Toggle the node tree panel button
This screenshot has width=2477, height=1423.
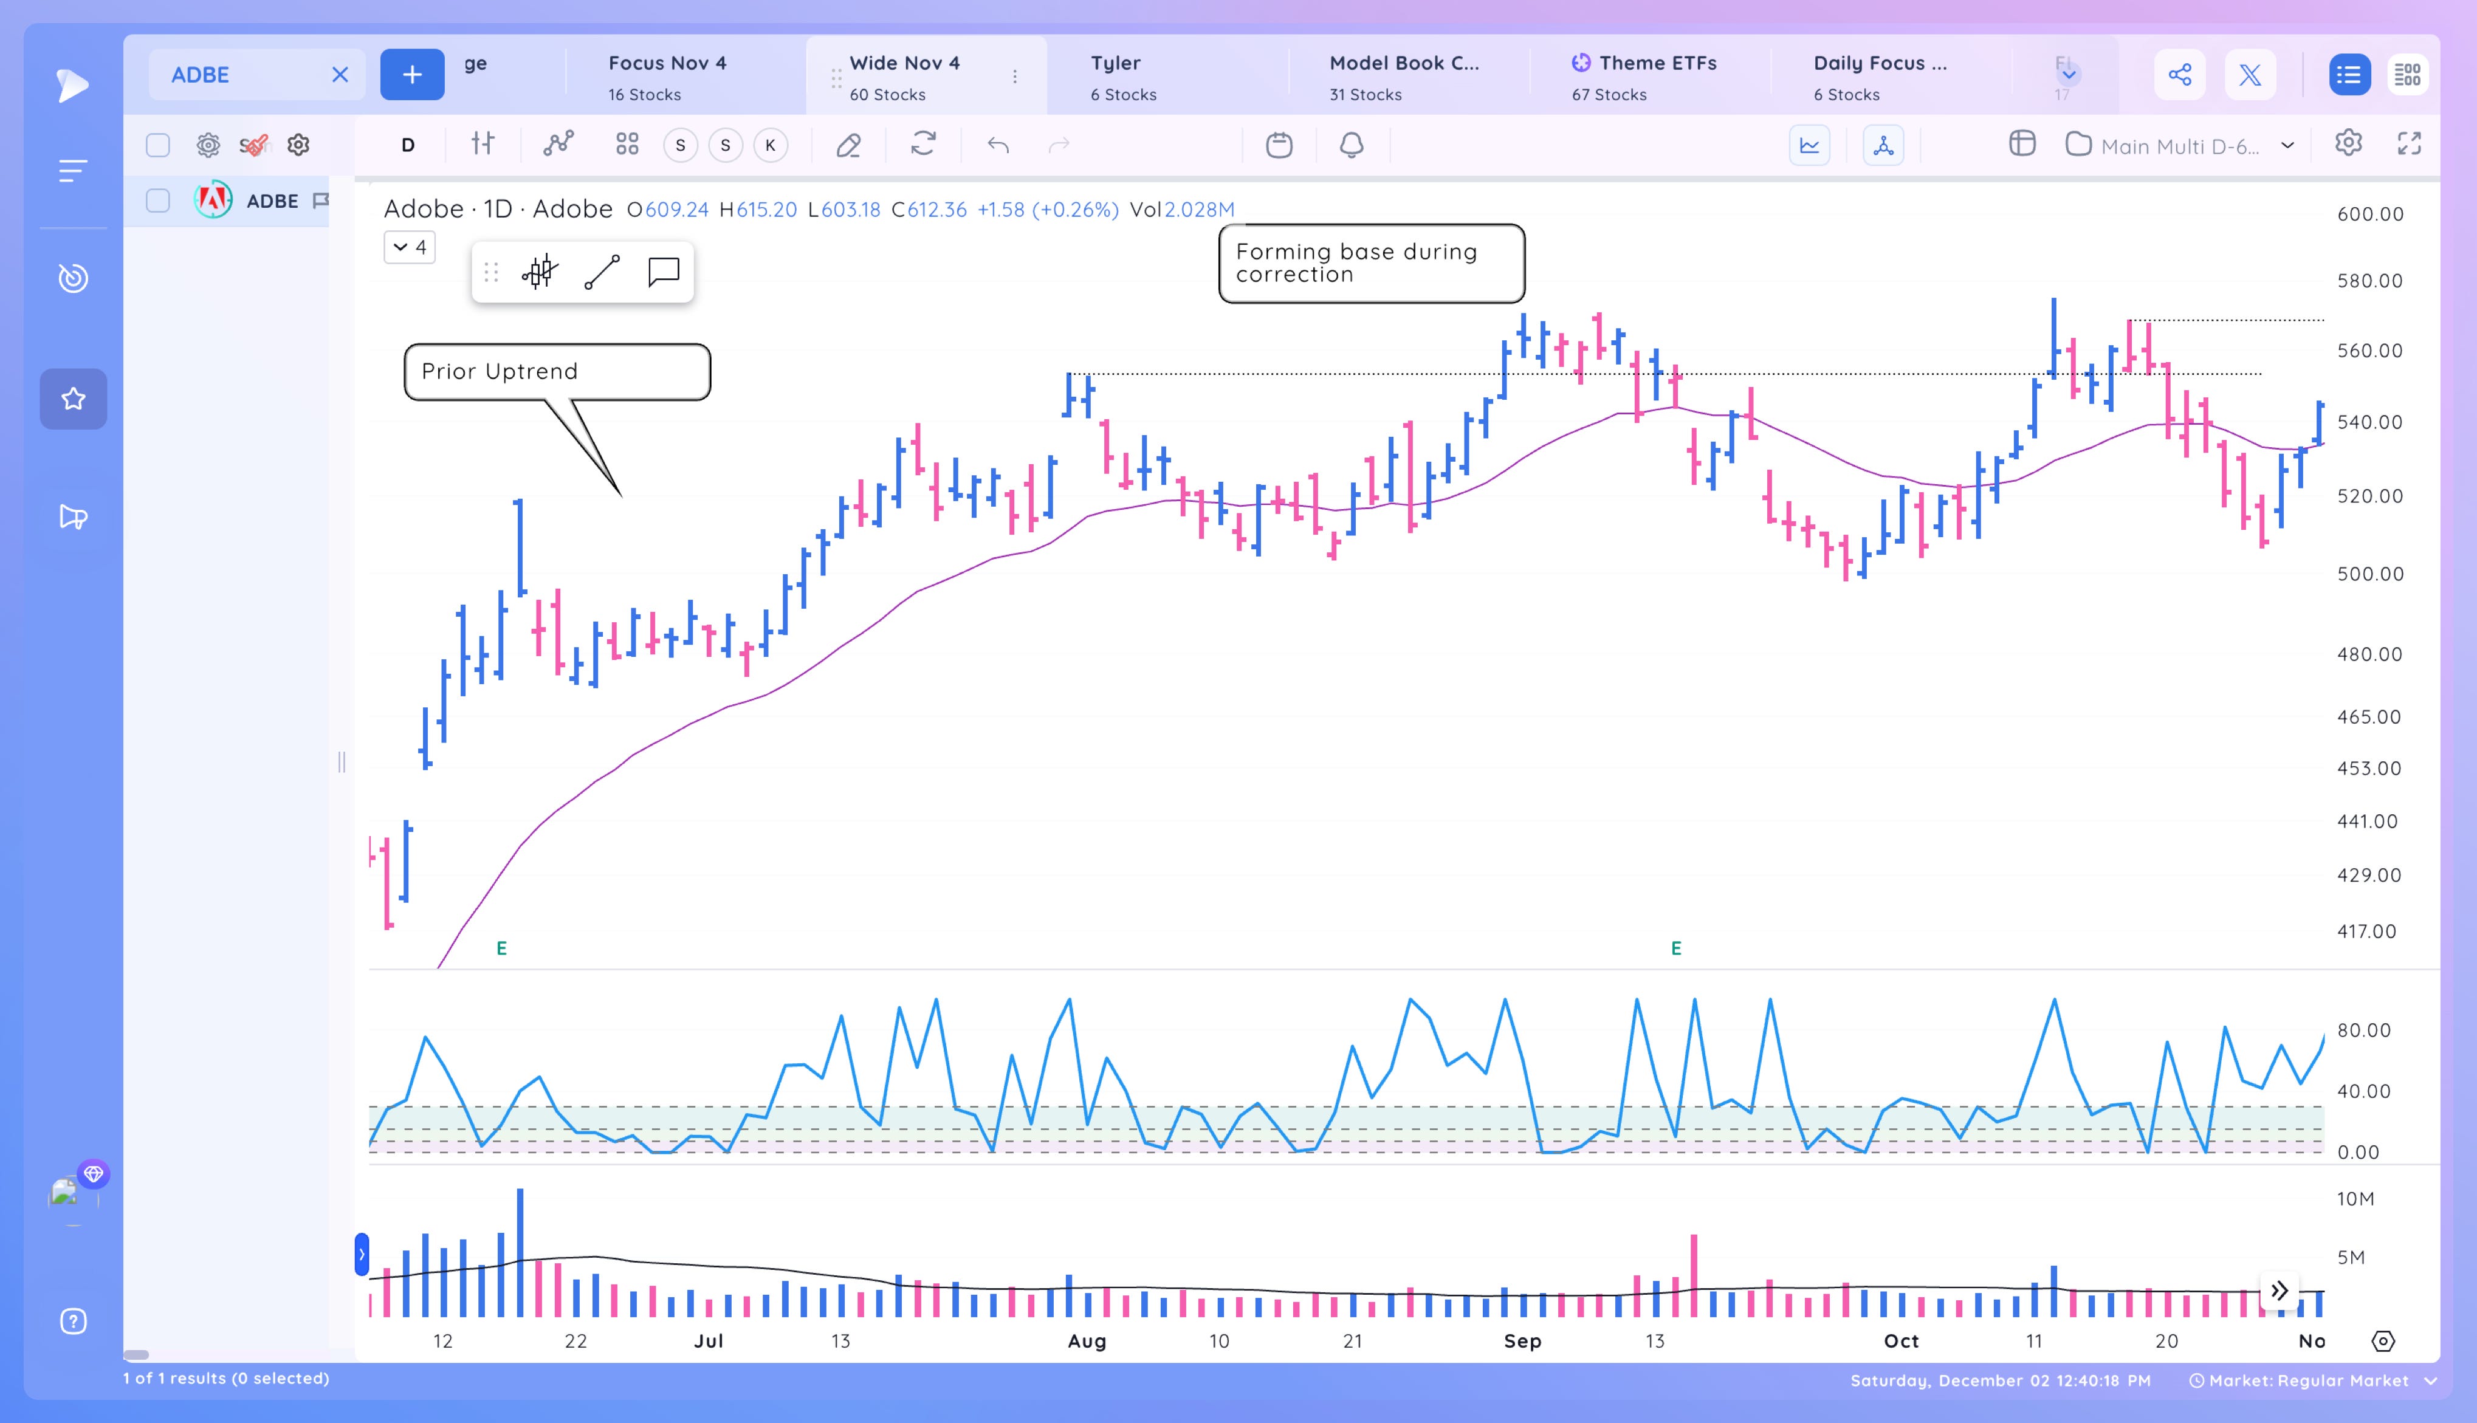1883,146
